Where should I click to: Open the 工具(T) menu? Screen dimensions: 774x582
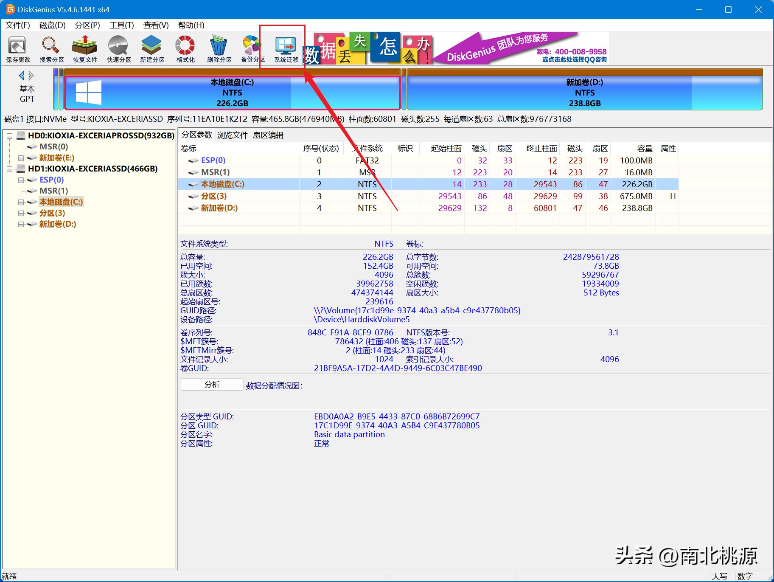pos(121,25)
